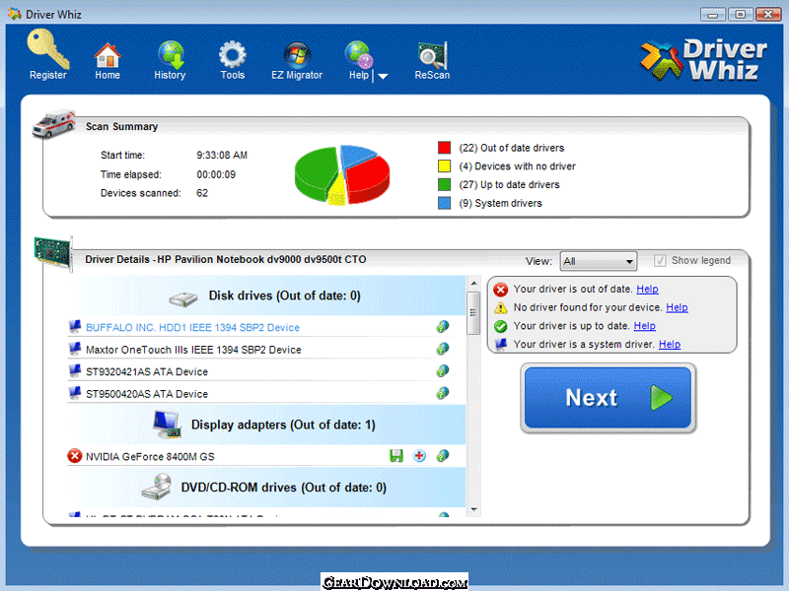Click the Next button

point(608,398)
